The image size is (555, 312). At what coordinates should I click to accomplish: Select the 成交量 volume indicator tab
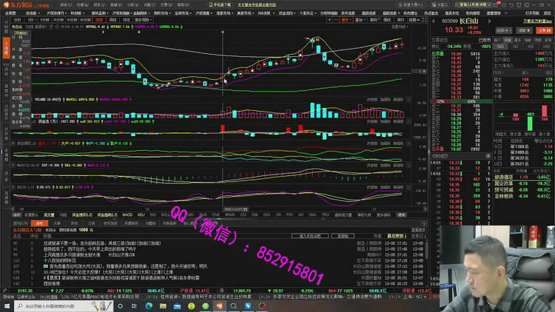49,214
